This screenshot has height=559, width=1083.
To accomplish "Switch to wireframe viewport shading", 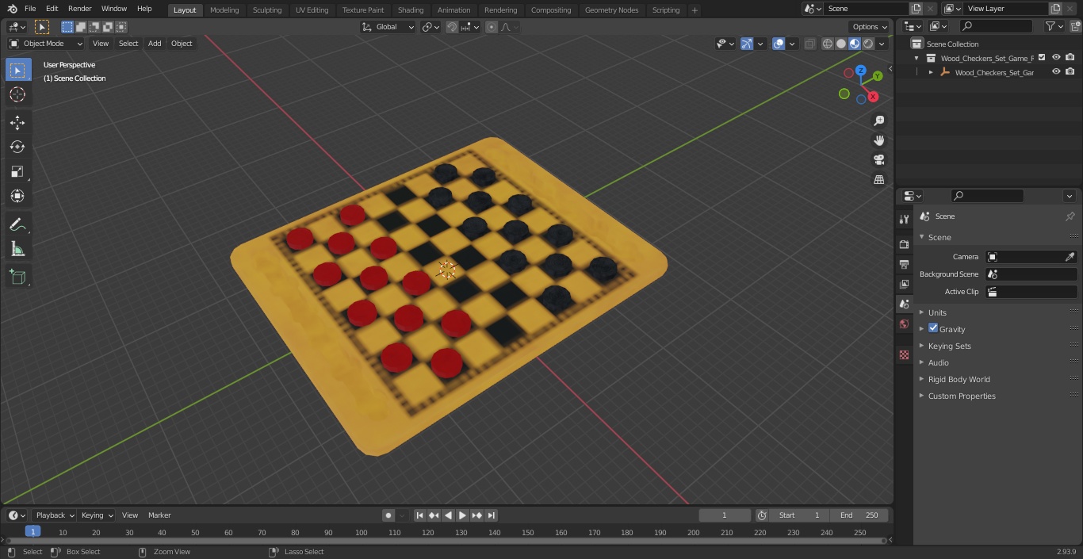I will tap(828, 44).
